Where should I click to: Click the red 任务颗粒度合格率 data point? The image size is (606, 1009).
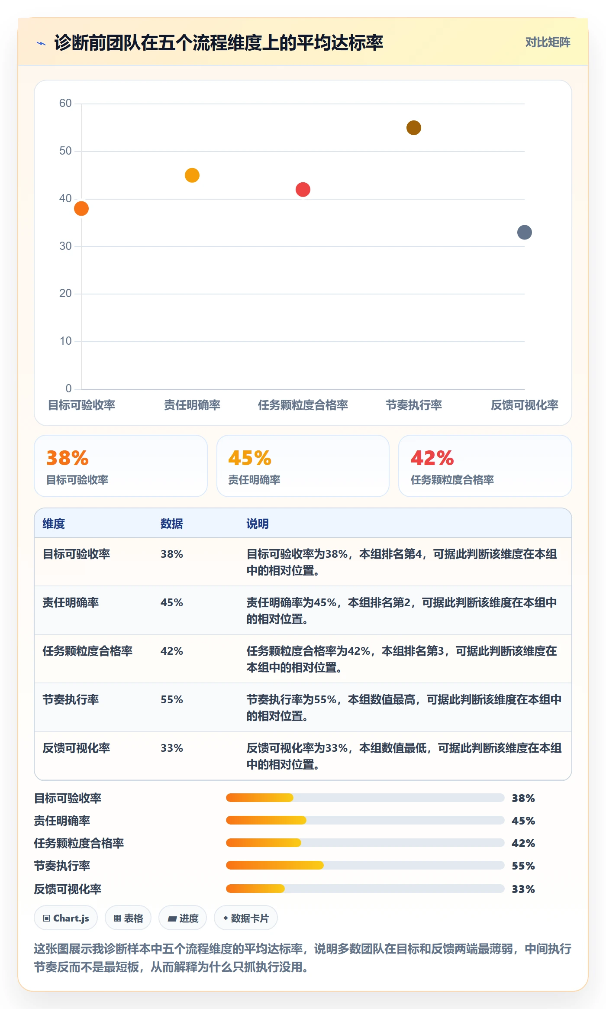click(303, 189)
